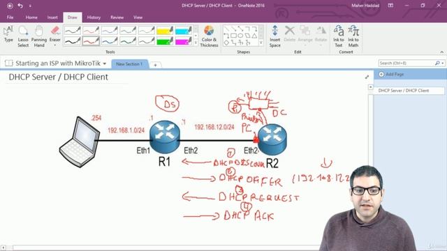Select the triangle shape
The width and height of the screenshot is (447, 251).
(254, 36)
